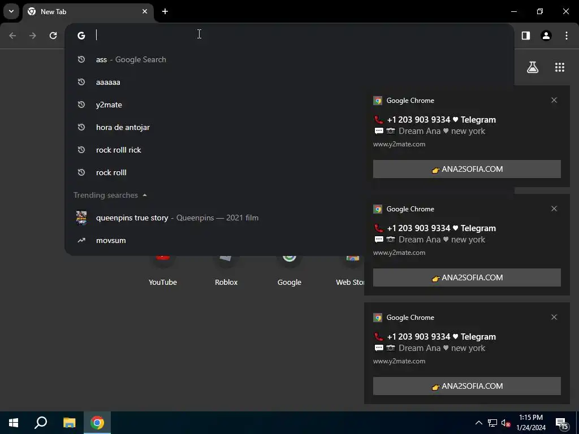
Task: Dismiss the bottom Chrome notification
Action: [x=554, y=317]
